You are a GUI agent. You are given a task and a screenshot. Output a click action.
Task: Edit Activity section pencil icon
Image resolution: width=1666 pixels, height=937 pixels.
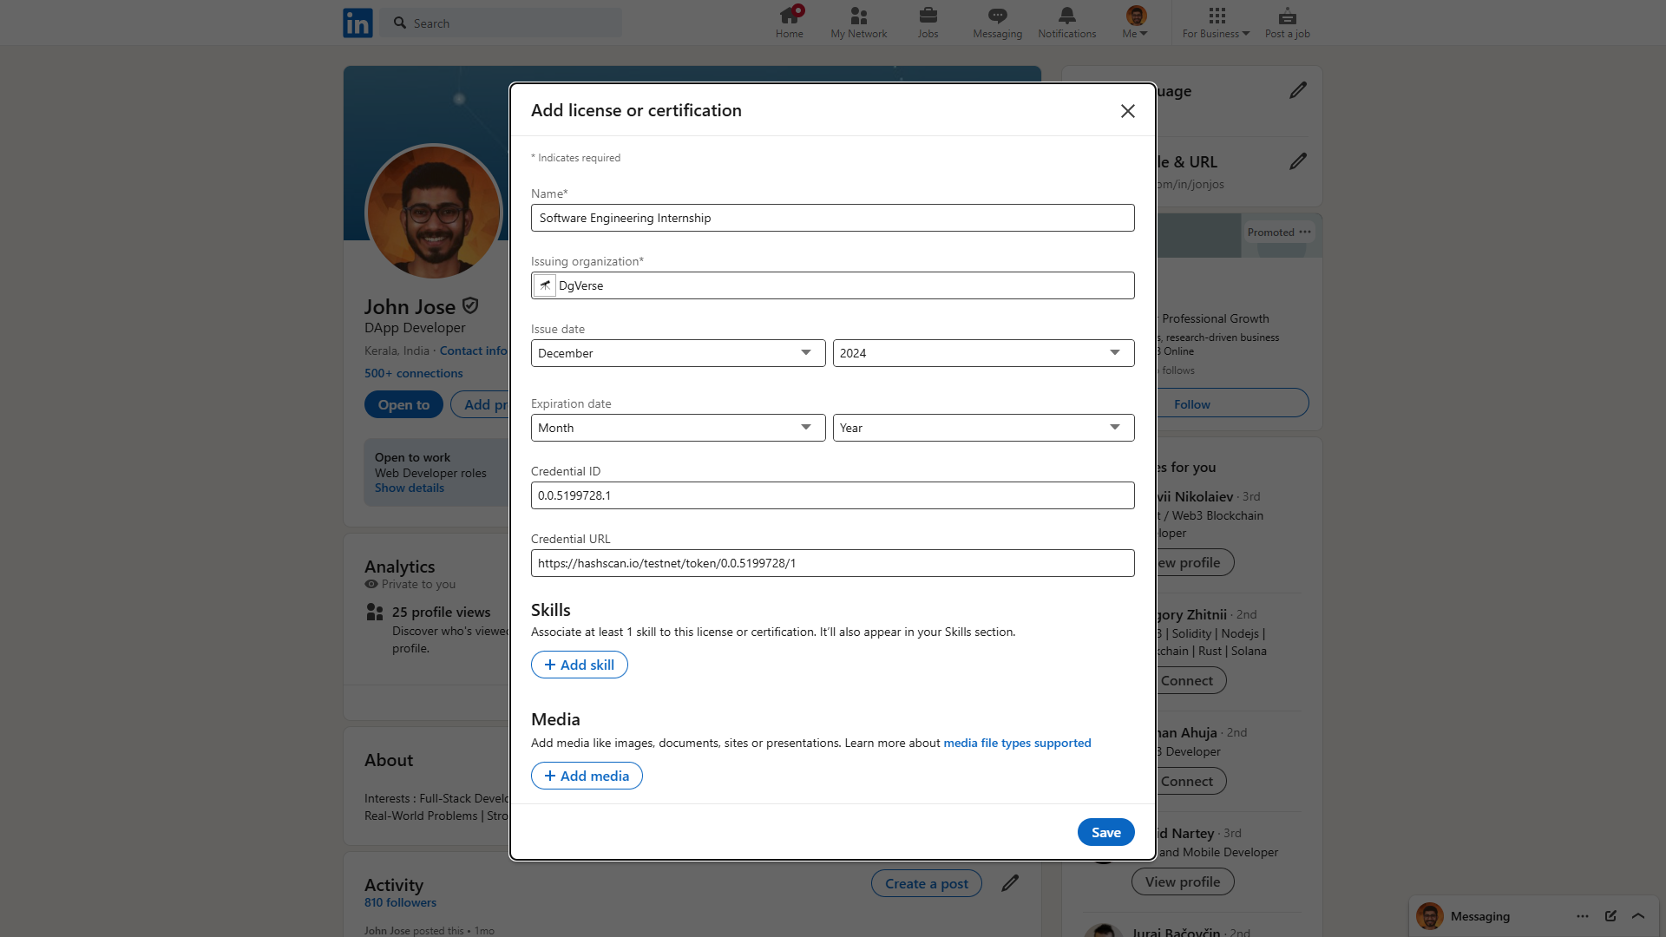click(1010, 883)
